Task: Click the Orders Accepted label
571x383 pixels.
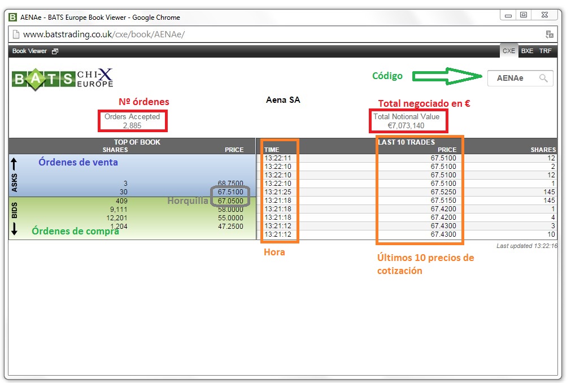Action: tap(132, 116)
